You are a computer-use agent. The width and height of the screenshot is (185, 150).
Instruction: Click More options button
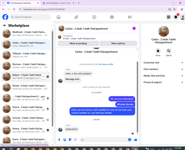tap(118, 43)
